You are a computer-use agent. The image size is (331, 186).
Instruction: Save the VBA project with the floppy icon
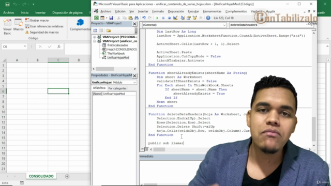[x=111, y=18]
